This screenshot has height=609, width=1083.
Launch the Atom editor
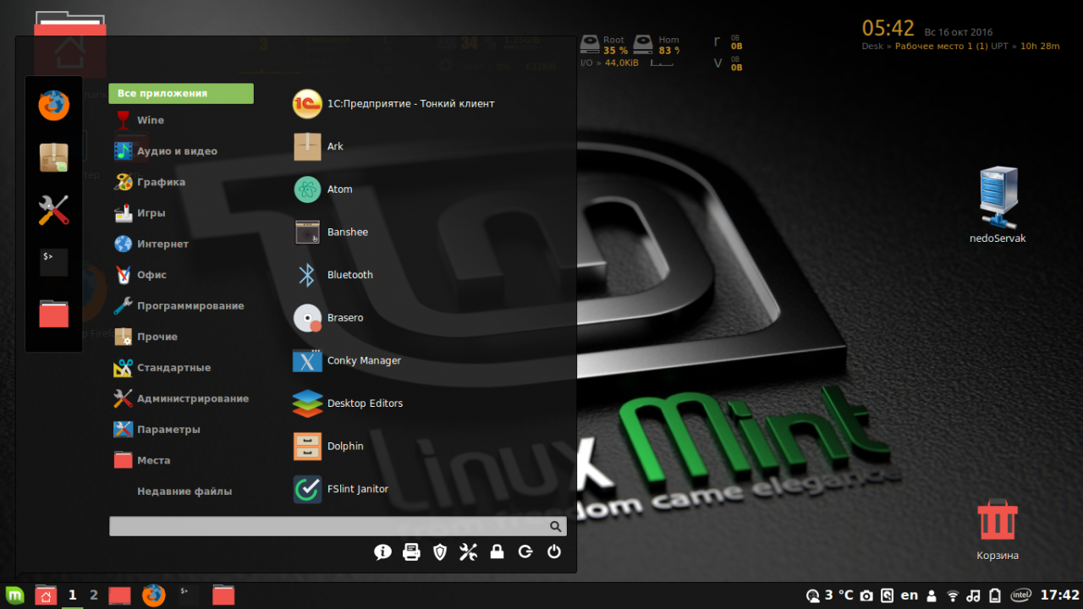tap(323, 189)
